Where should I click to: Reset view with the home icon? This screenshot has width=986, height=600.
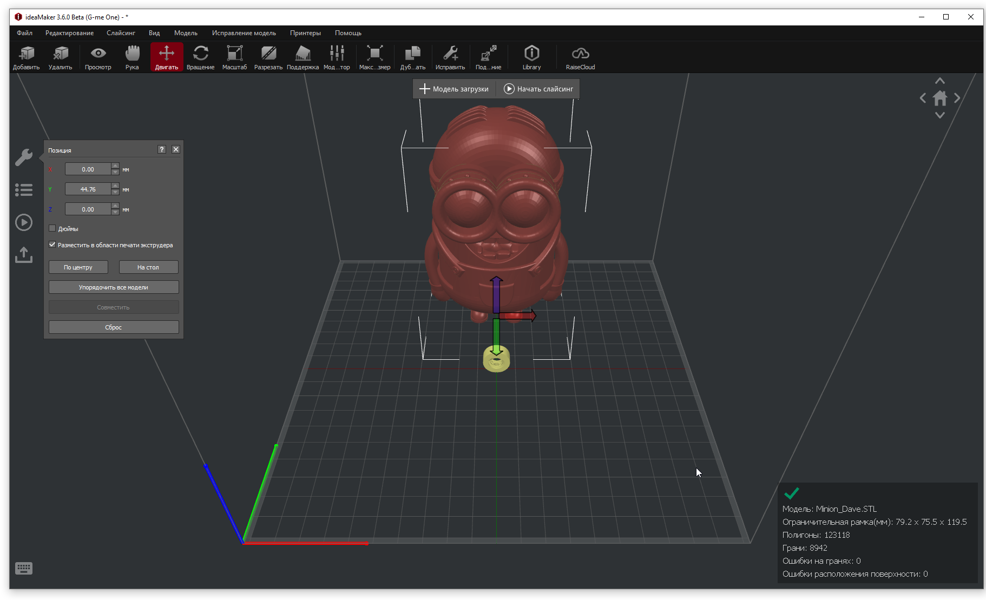tap(940, 98)
